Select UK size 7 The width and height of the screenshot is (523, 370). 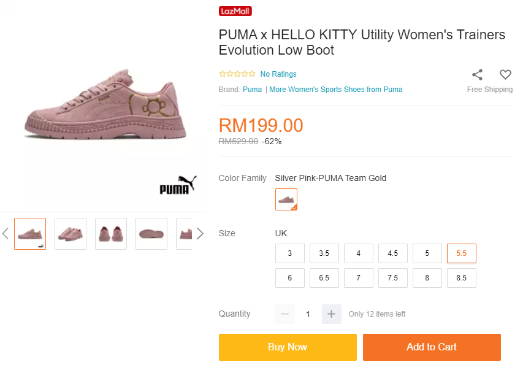358,278
